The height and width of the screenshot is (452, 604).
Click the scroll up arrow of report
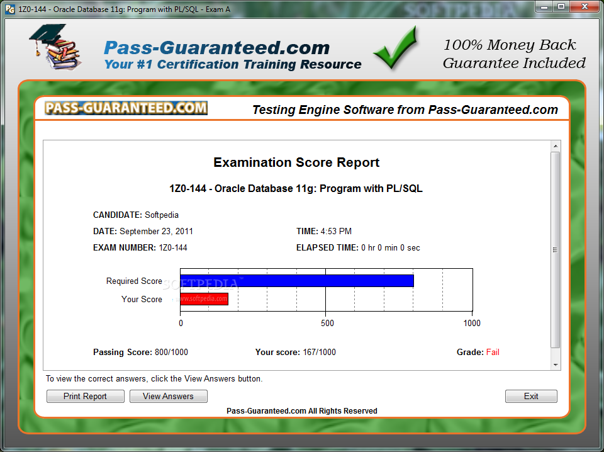(556, 146)
